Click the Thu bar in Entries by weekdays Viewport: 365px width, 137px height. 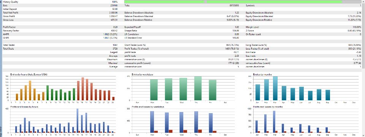pyautogui.click(x=198, y=88)
